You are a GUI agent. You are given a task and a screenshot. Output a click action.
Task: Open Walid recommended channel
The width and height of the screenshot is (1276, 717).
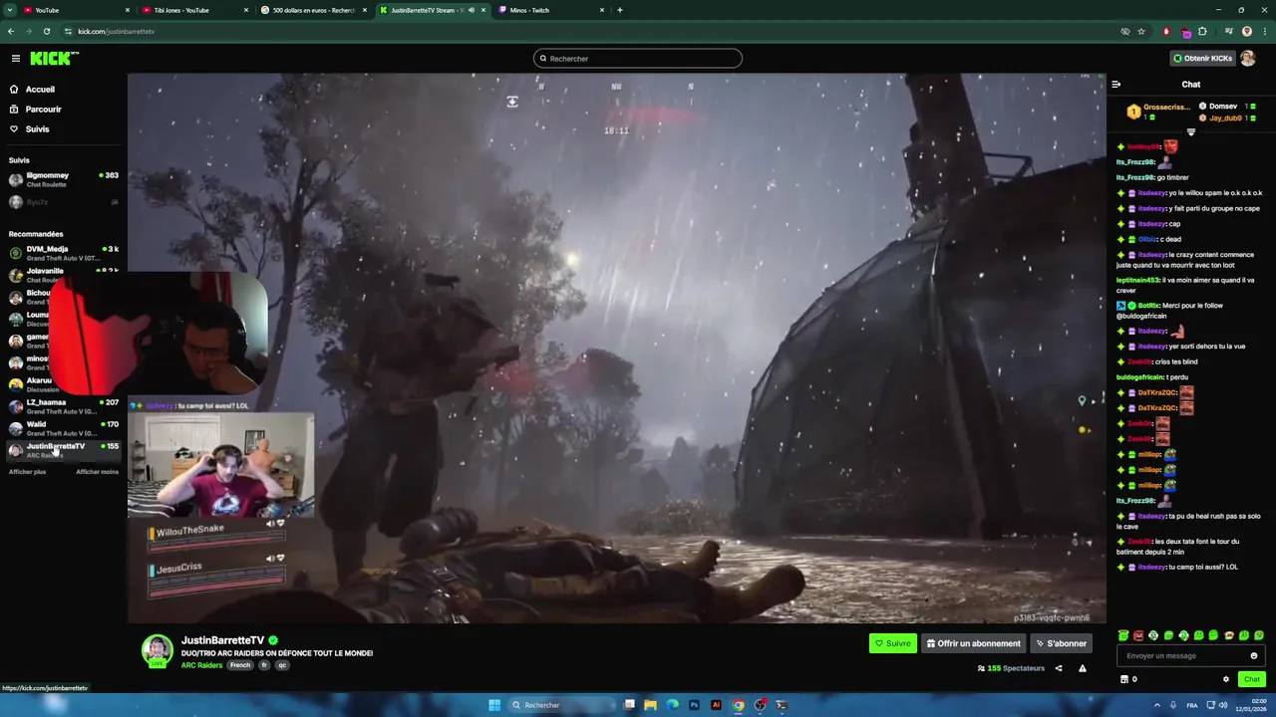point(63,427)
